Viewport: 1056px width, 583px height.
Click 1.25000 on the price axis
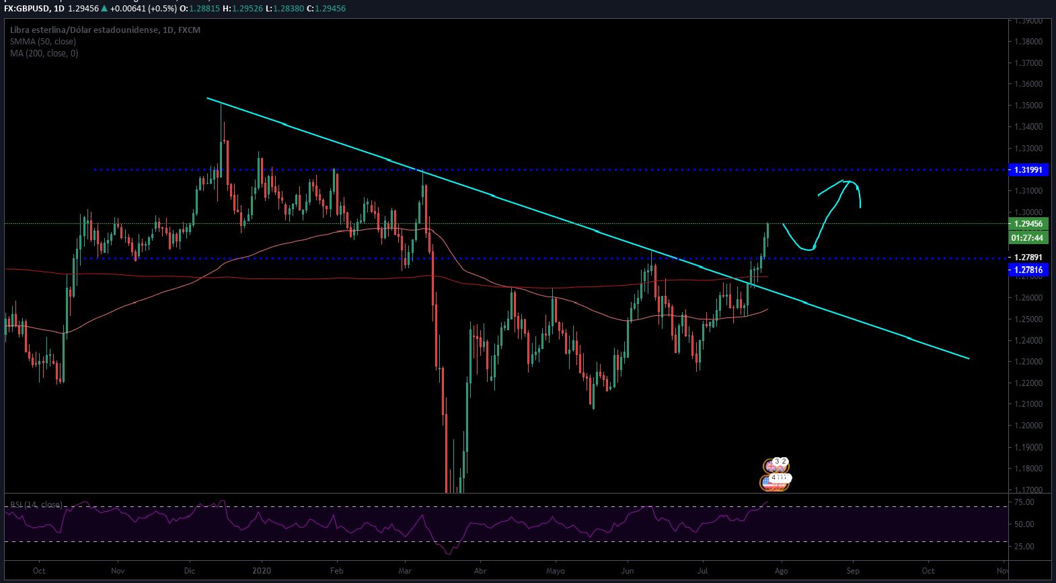tap(1028, 319)
